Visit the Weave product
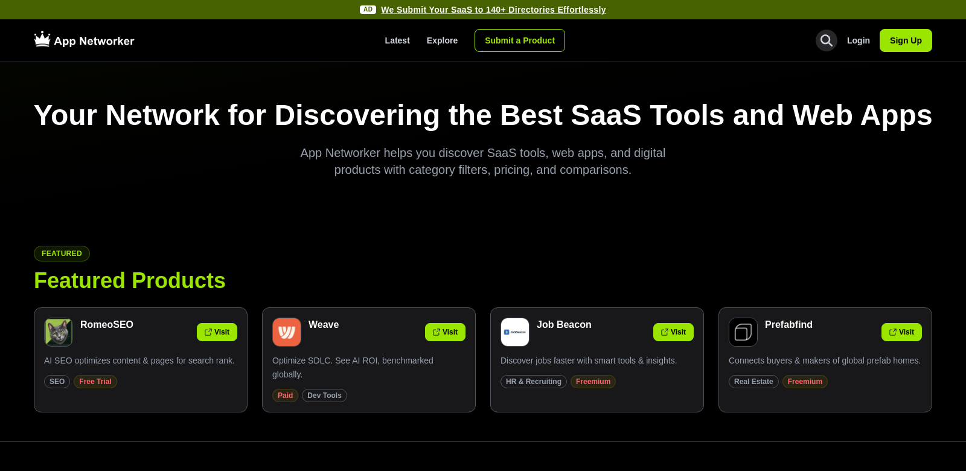 (x=445, y=332)
